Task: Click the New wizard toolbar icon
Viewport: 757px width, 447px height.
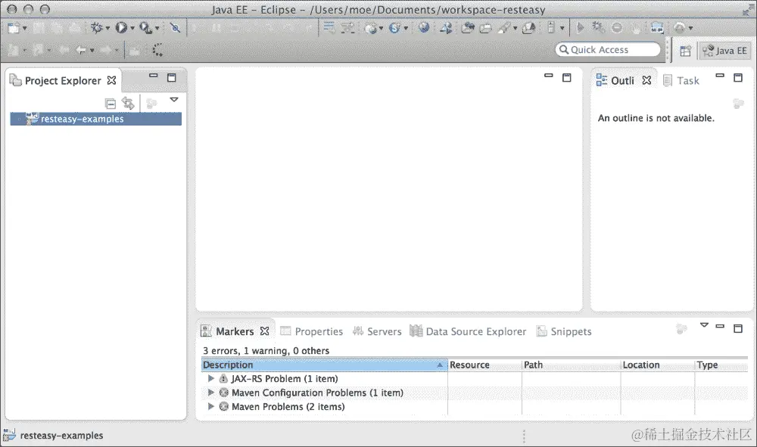Action: (x=14, y=28)
